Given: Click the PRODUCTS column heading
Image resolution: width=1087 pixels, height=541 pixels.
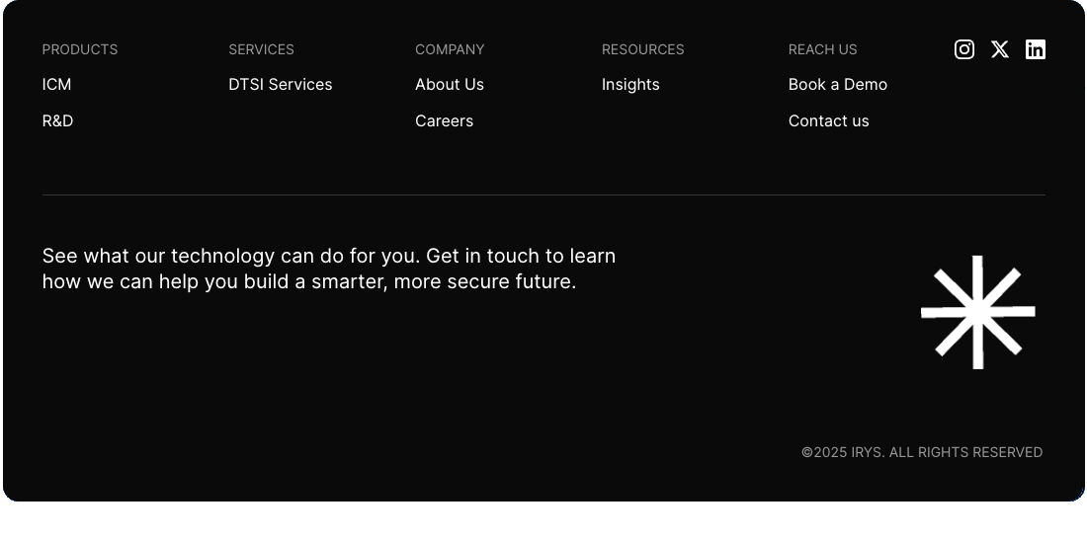Looking at the screenshot, I should click(x=79, y=49).
